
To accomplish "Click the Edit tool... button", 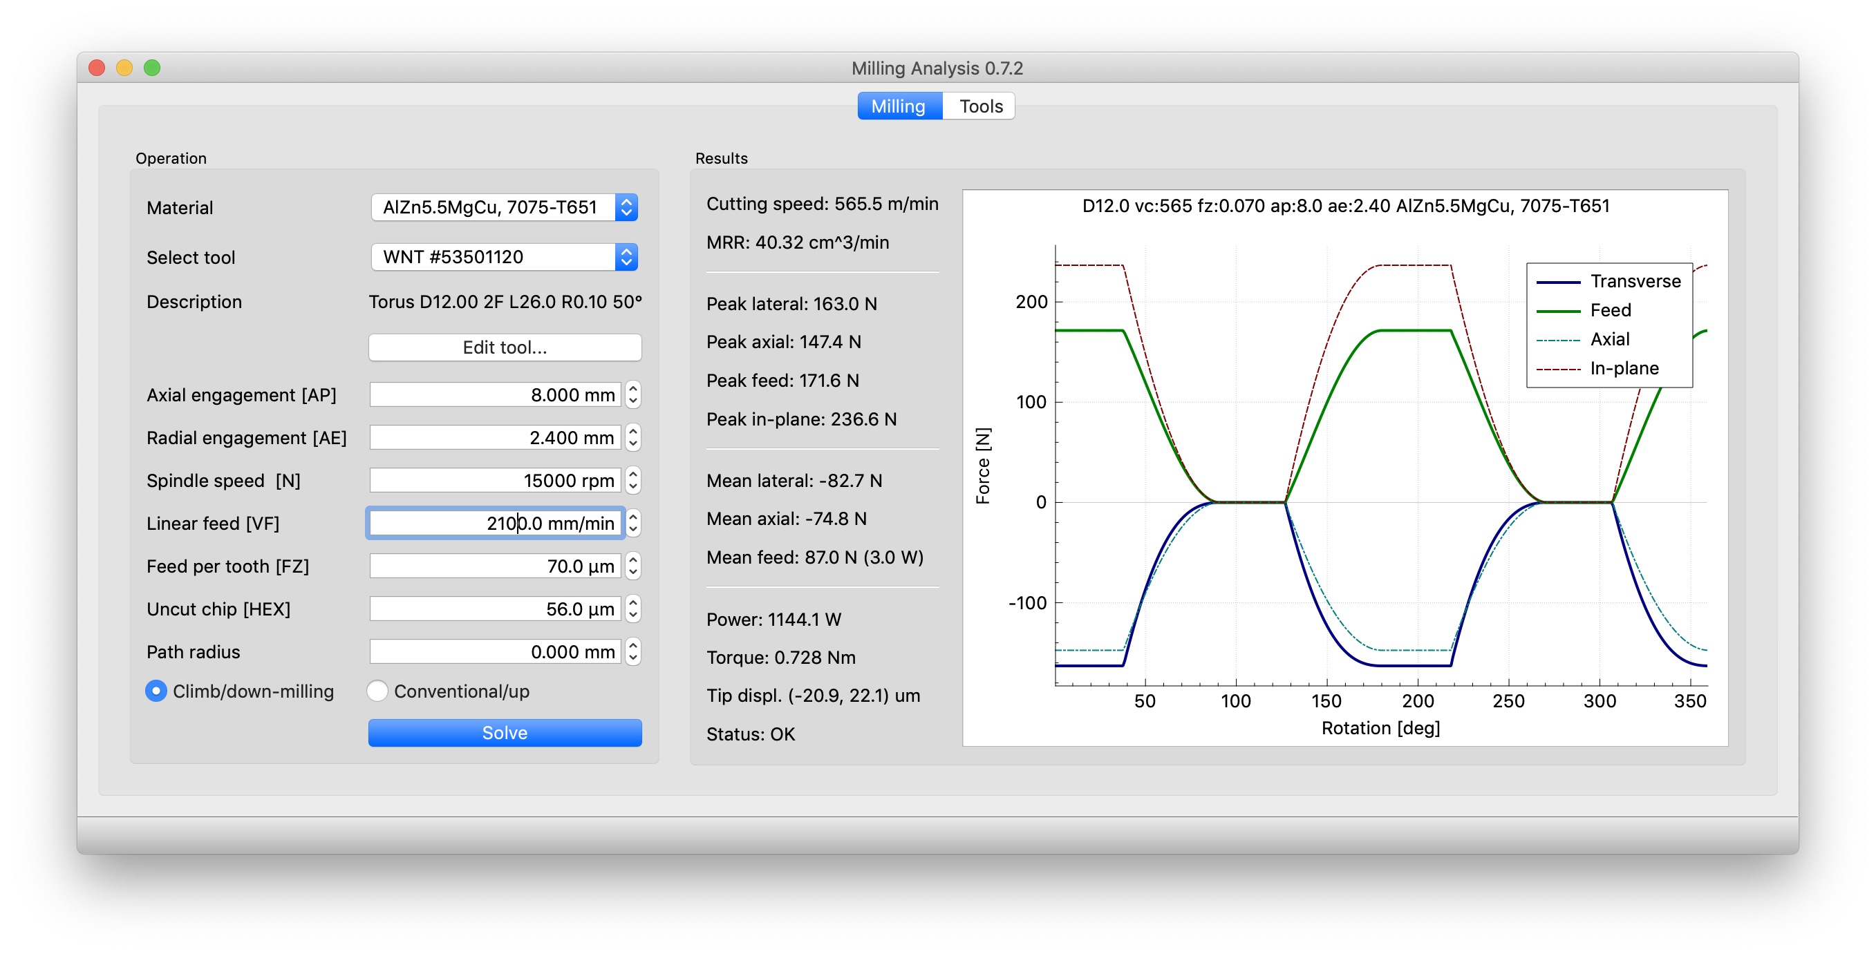I will pos(504,347).
